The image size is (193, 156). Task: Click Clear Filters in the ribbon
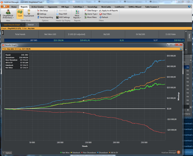[x=106, y=14]
